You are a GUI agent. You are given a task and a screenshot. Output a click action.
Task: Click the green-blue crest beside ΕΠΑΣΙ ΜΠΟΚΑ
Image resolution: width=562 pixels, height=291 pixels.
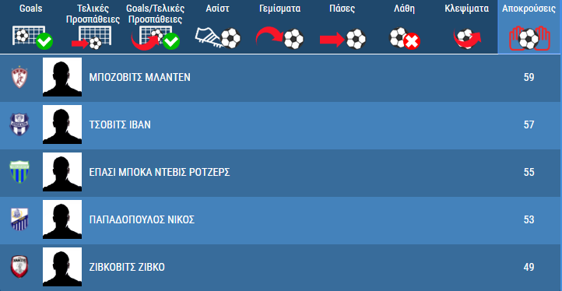pyautogui.click(x=19, y=172)
